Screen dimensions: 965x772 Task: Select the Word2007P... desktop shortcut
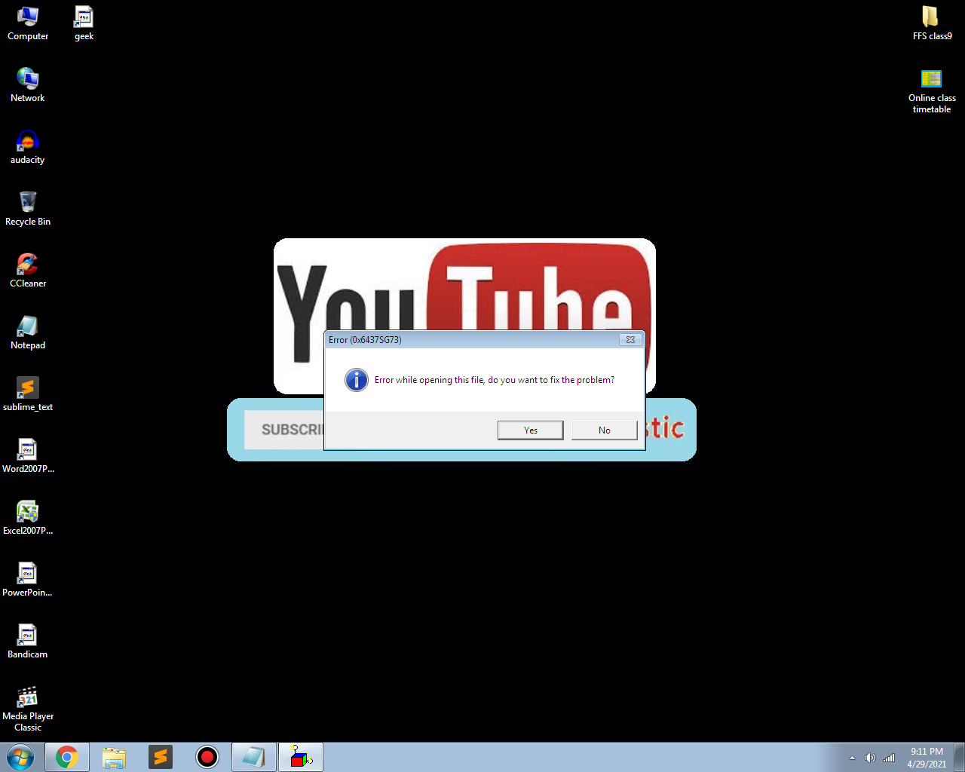point(28,455)
